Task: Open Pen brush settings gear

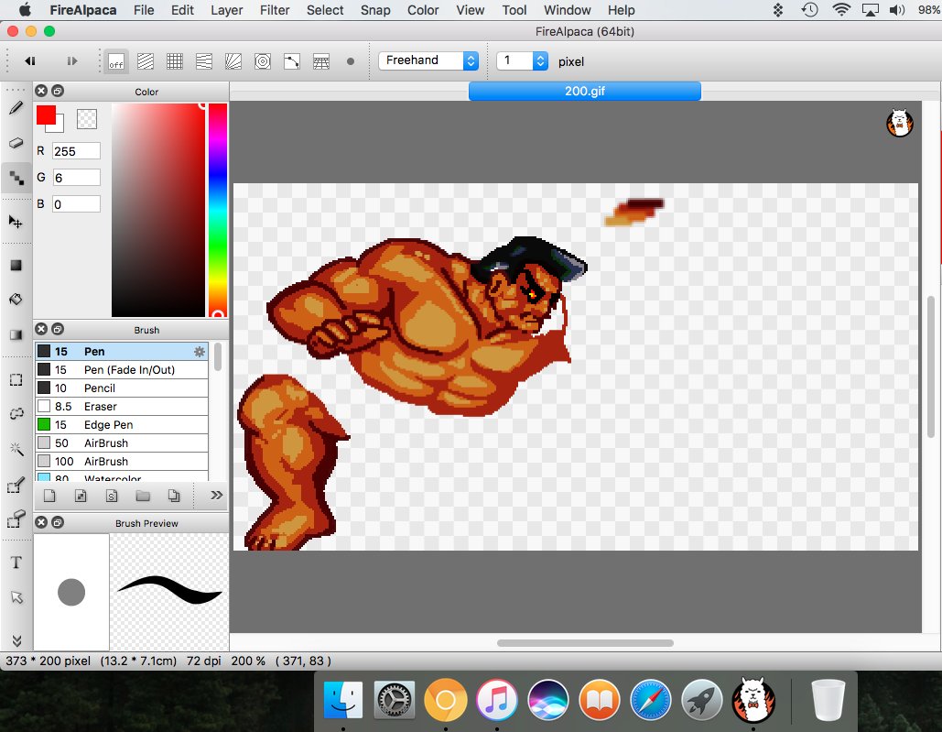Action: (x=200, y=352)
